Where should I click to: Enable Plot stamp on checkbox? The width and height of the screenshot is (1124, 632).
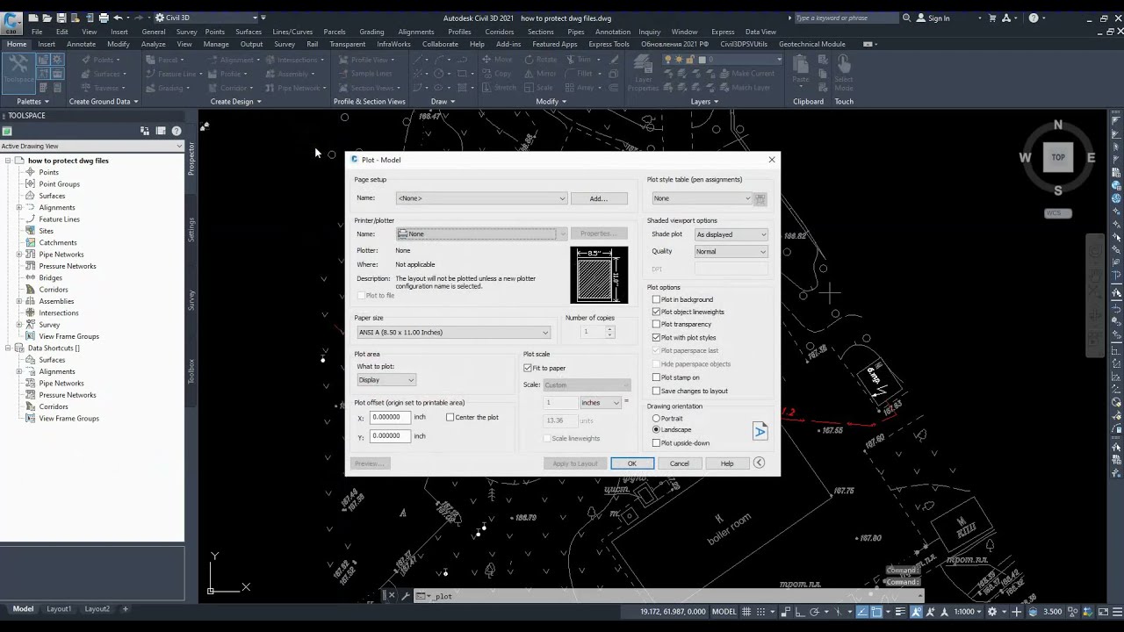tap(656, 377)
